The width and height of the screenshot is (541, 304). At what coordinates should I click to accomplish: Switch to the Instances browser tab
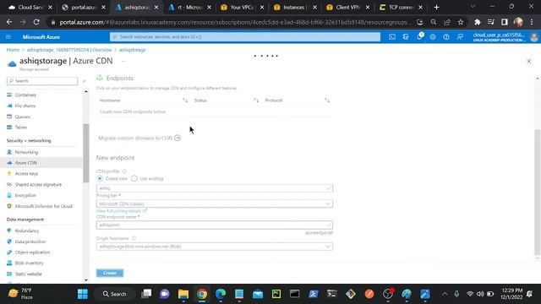[294, 8]
